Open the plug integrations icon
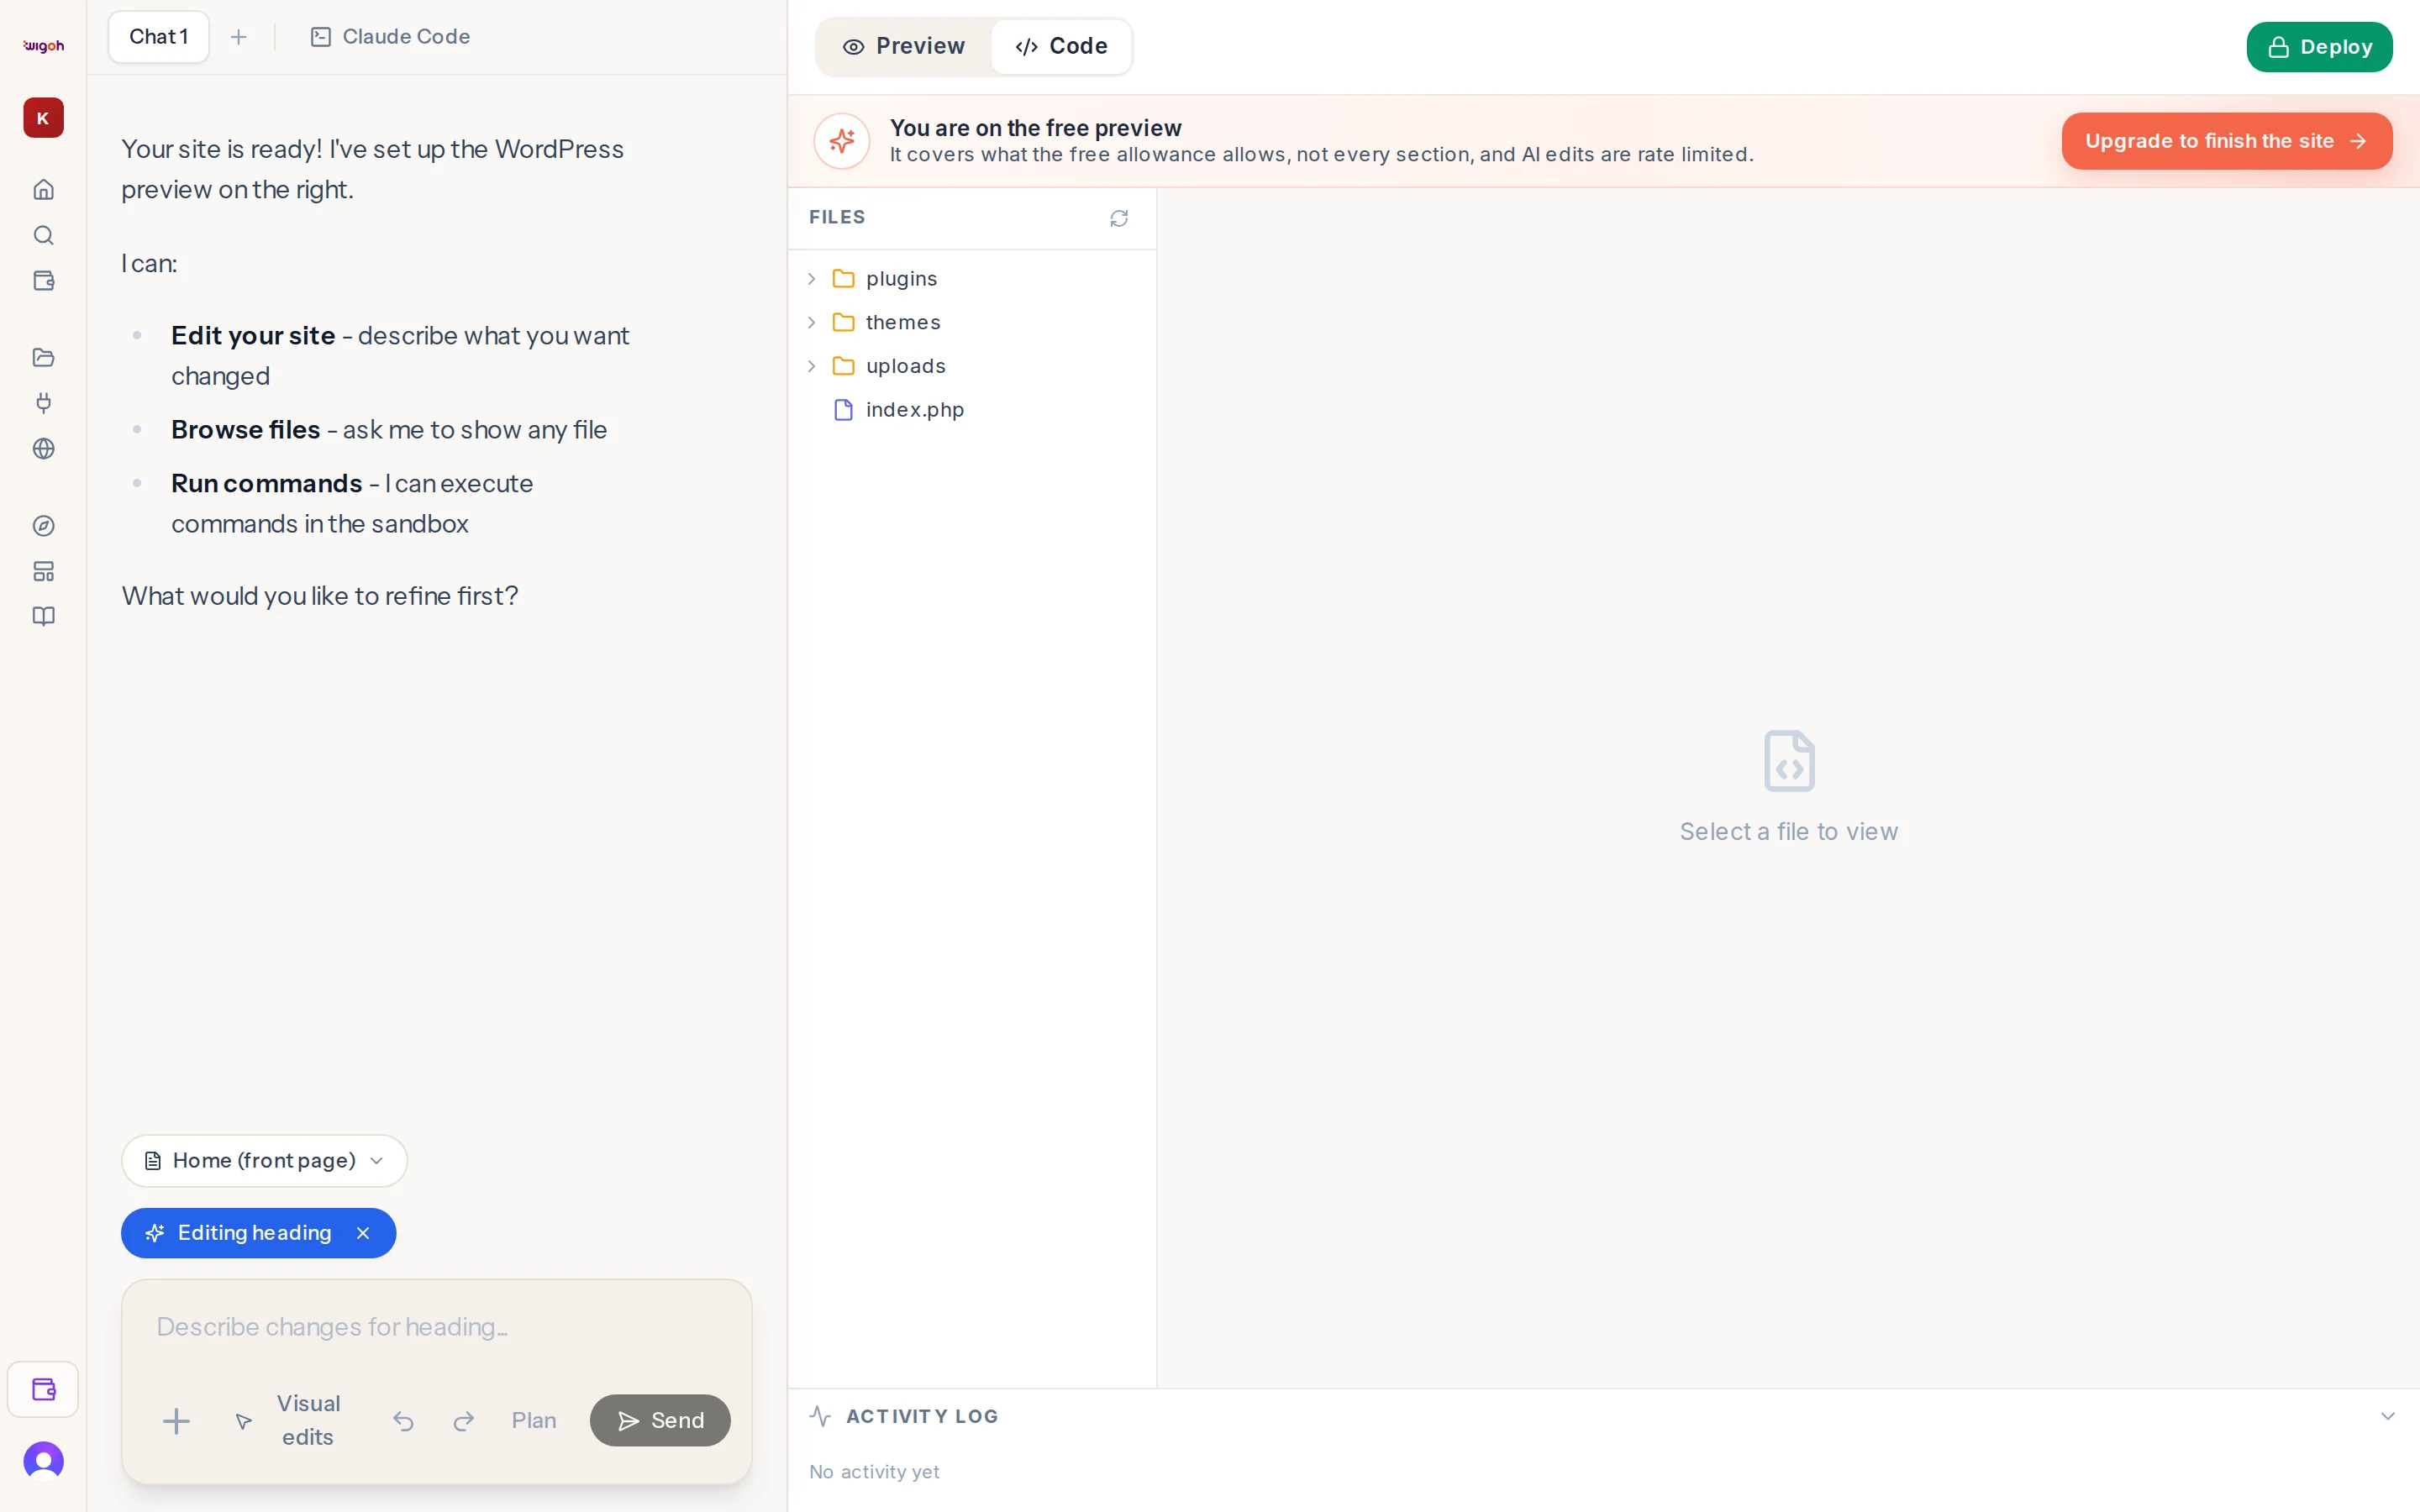The image size is (2420, 1512). click(x=43, y=403)
